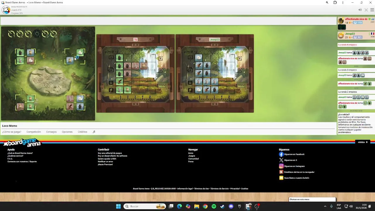Click the fullscreen icon in the header

pyautogui.click(x=366, y=10)
